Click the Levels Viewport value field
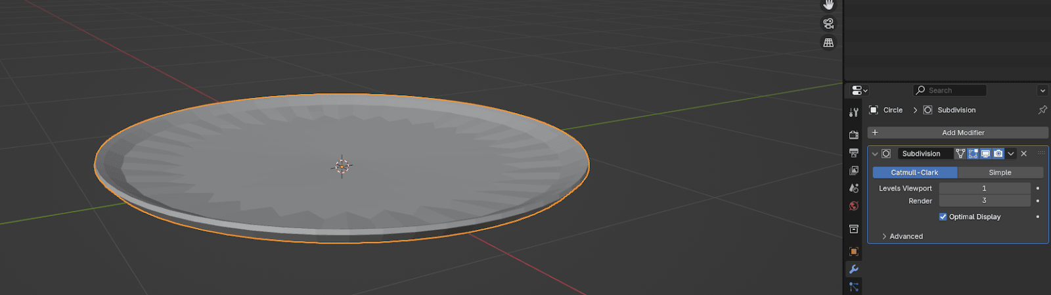This screenshot has width=1051, height=295. coord(984,189)
